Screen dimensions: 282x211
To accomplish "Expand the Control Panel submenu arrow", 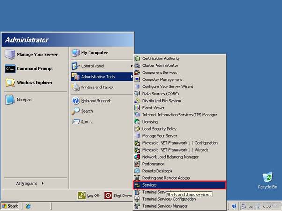I will coord(132,66).
